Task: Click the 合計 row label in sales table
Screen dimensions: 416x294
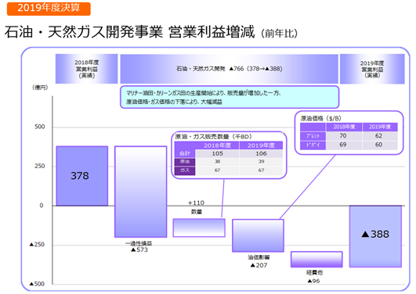Action: coord(185,153)
